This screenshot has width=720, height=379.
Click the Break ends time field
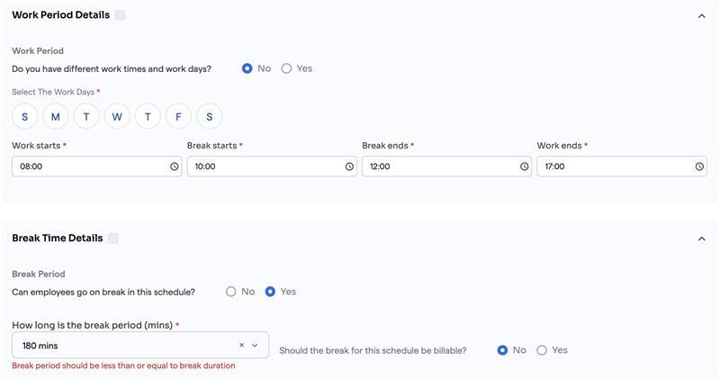(439, 167)
